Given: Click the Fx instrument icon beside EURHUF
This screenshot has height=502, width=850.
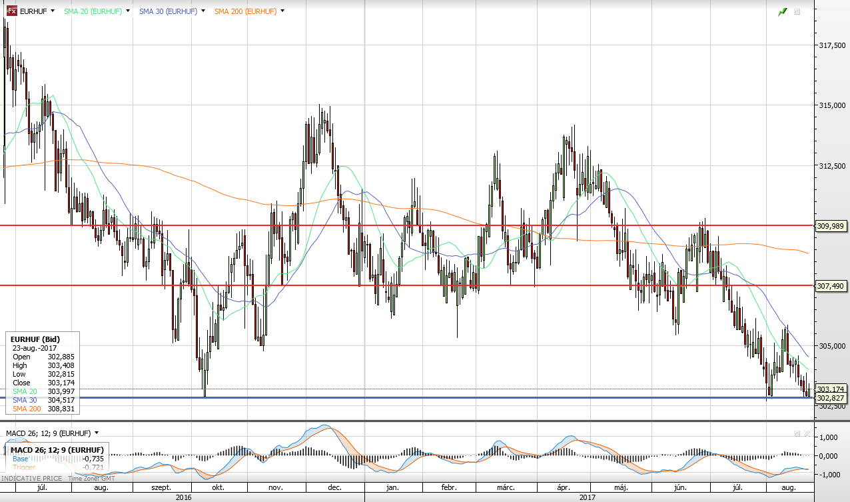Looking at the screenshot, I should click(x=12, y=11).
